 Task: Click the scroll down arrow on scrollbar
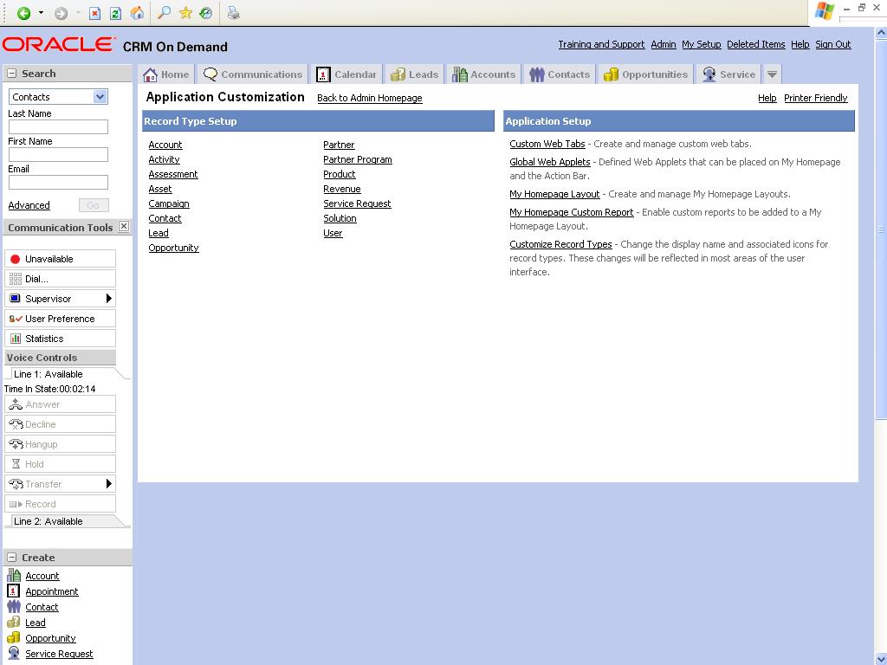[881, 658]
